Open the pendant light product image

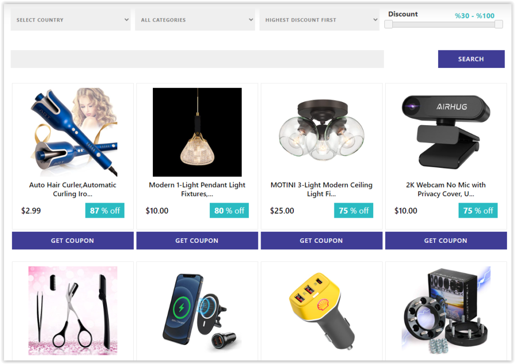pos(197,132)
